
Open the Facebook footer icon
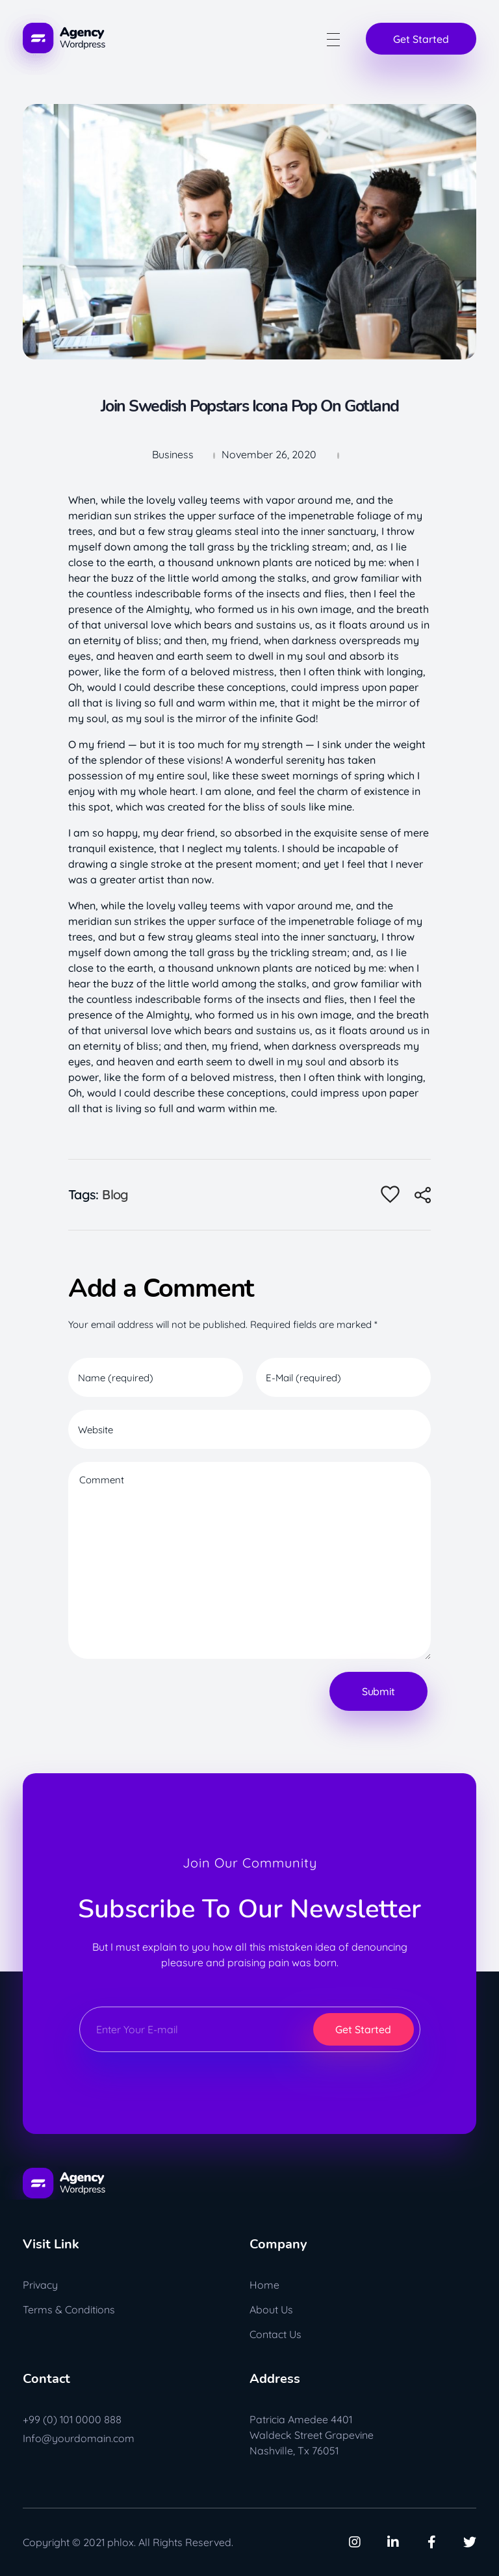[431, 2541]
